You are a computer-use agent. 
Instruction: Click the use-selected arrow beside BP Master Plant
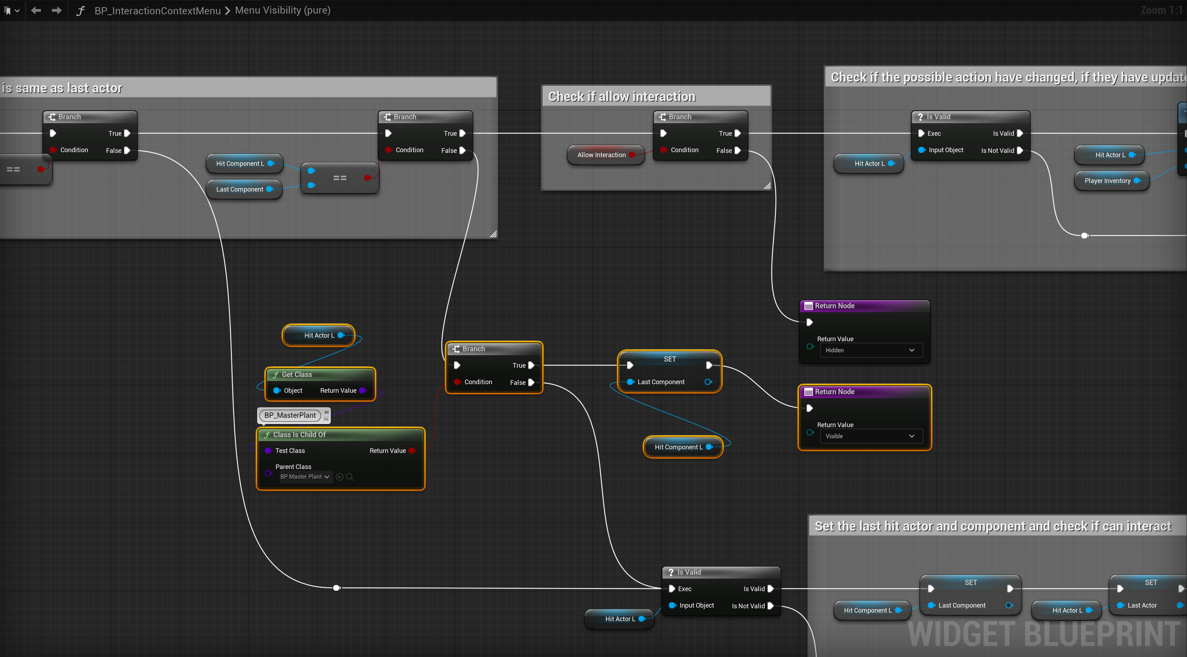pyautogui.click(x=340, y=477)
